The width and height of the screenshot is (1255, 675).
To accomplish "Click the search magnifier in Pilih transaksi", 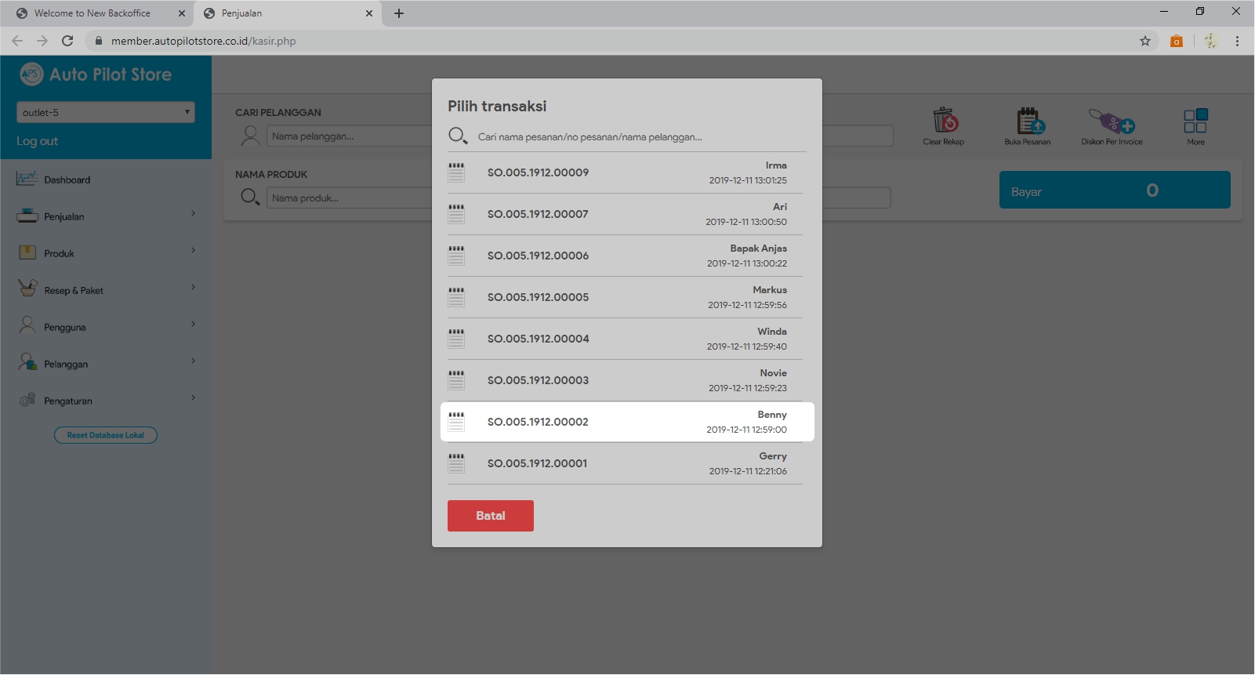I will pos(458,136).
